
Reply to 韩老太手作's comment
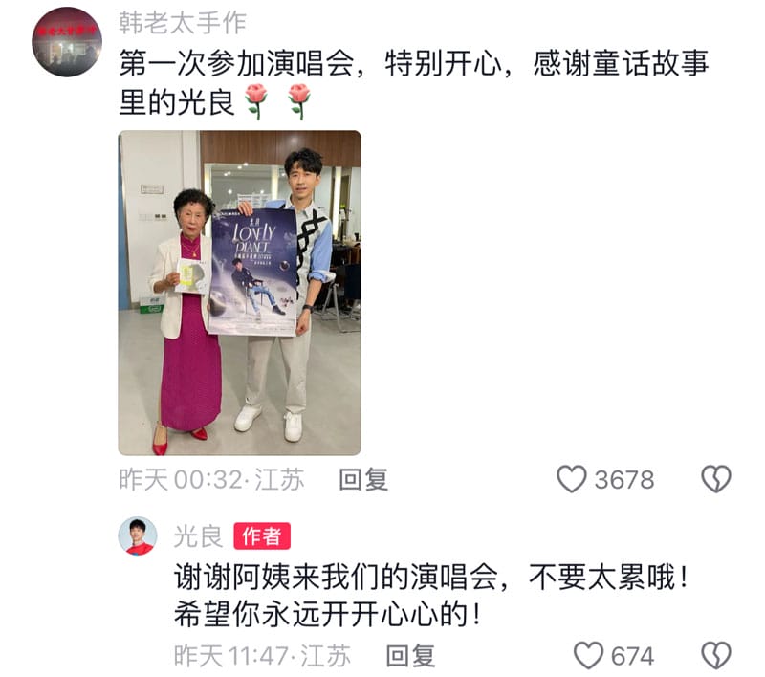click(x=363, y=479)
